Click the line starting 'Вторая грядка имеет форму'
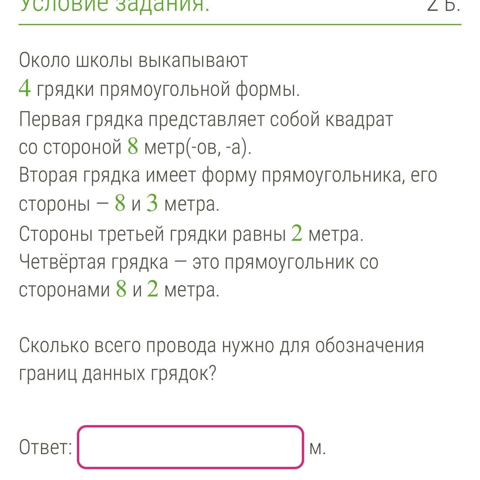Viewport: 480px width, 480px height. [228, 176]
